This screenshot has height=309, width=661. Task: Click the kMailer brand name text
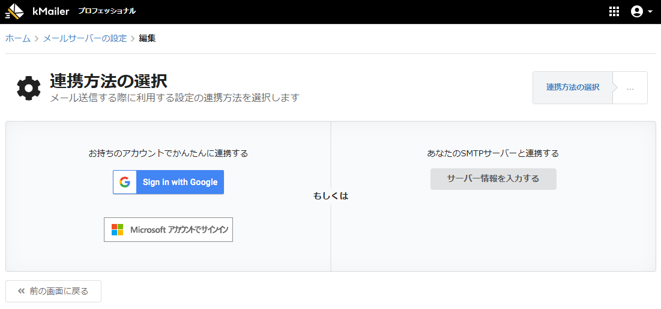pyautogui.click(x=51, y=11)
